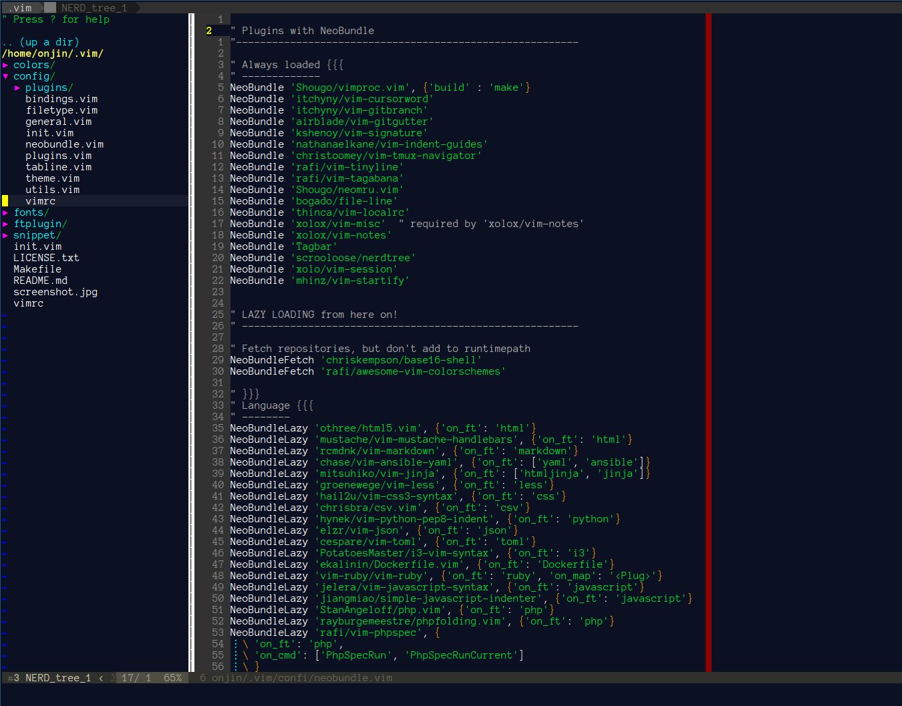Open general.vim in the tree
Image resolution: width=902 pixels, height=706 pixels.
point(59,122)
